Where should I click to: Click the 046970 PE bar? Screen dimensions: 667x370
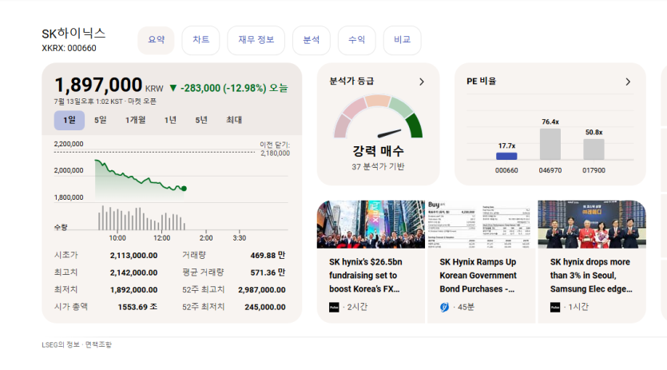click(x=550, y=144)
